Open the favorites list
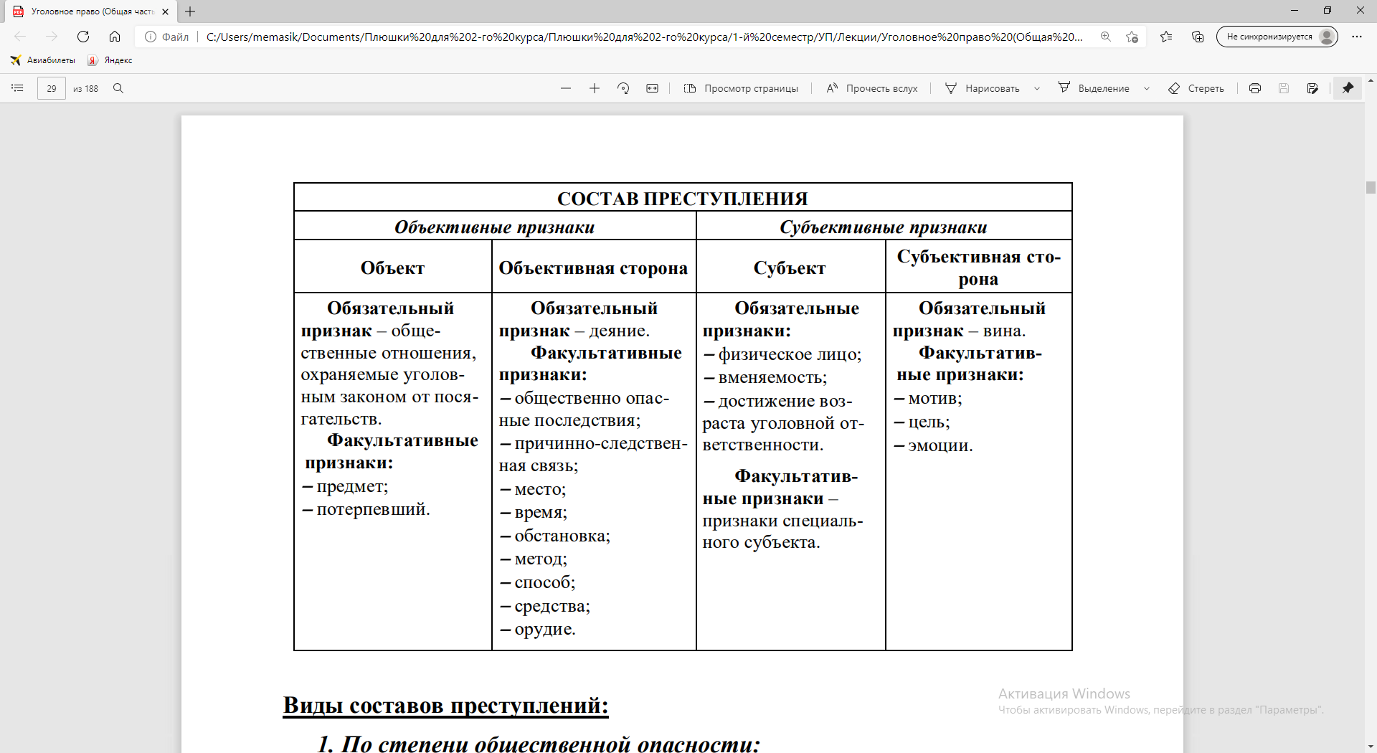The height and width of the screenshot is (753, 1377). pos(1166,37)
